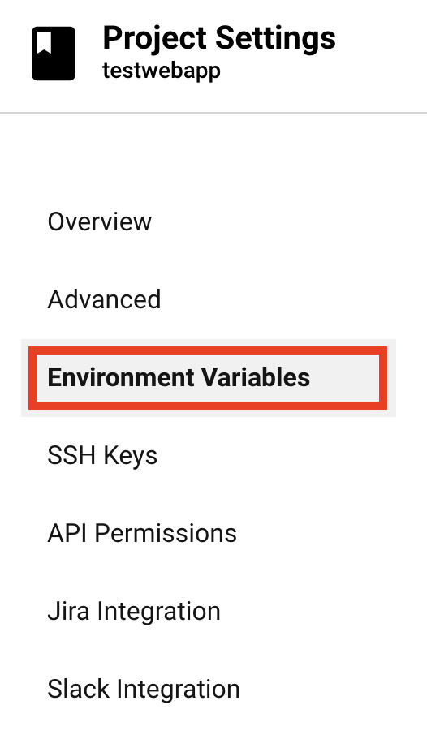View SSH Keys for testwebapp
427x748 pixels.
(x=102, y=456)
